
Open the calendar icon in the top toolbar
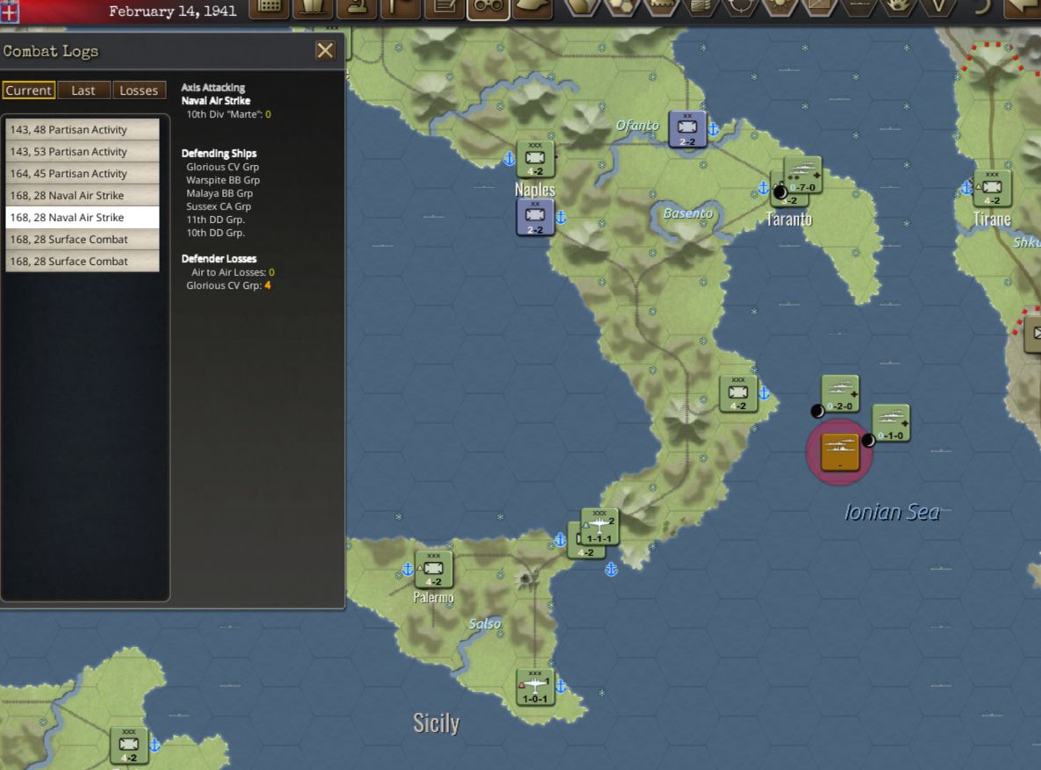[269, 8]
